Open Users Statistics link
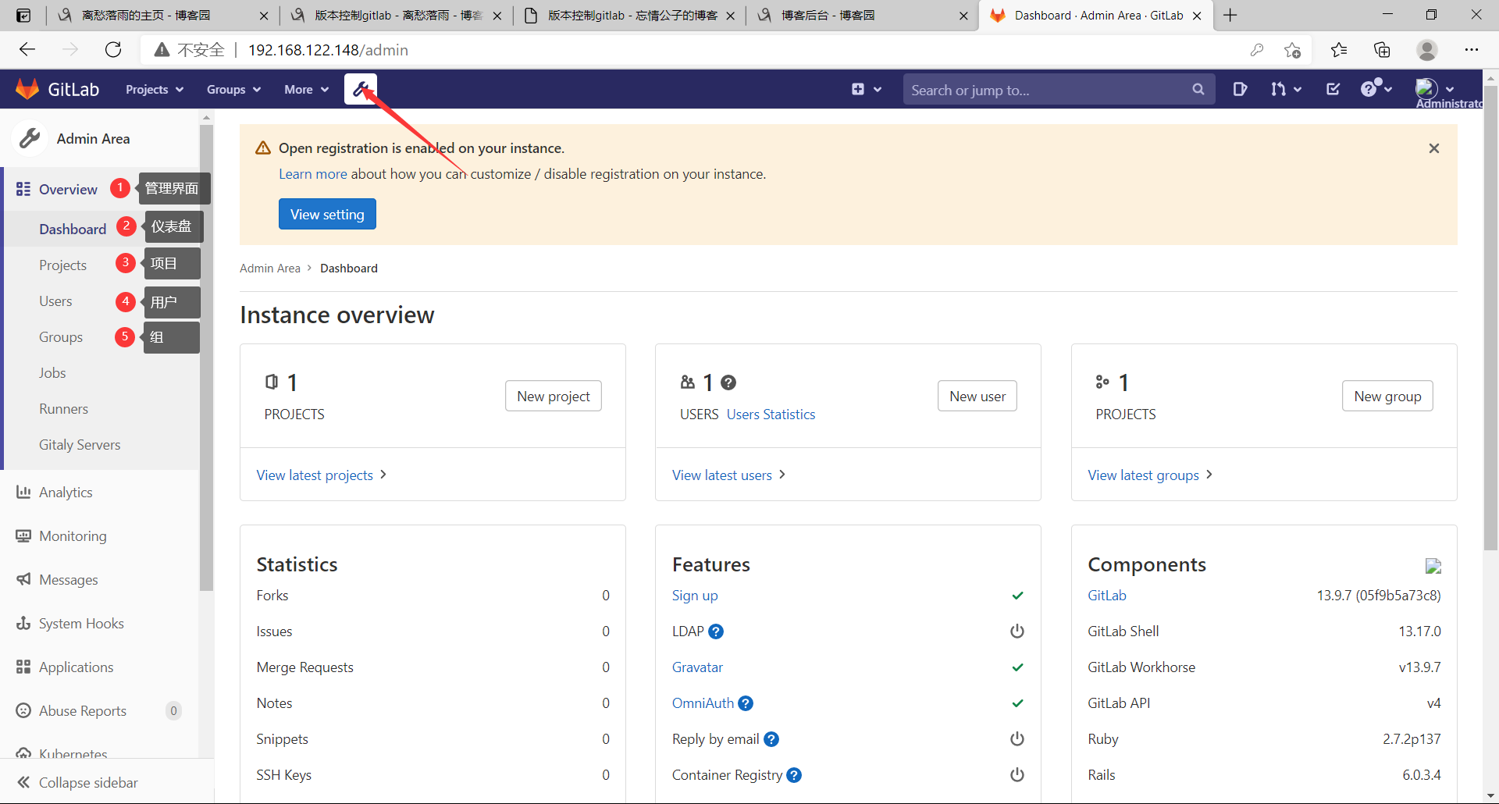Image resolution: width=1499 pixels, height=804 pixels. [x=771, y=414]
